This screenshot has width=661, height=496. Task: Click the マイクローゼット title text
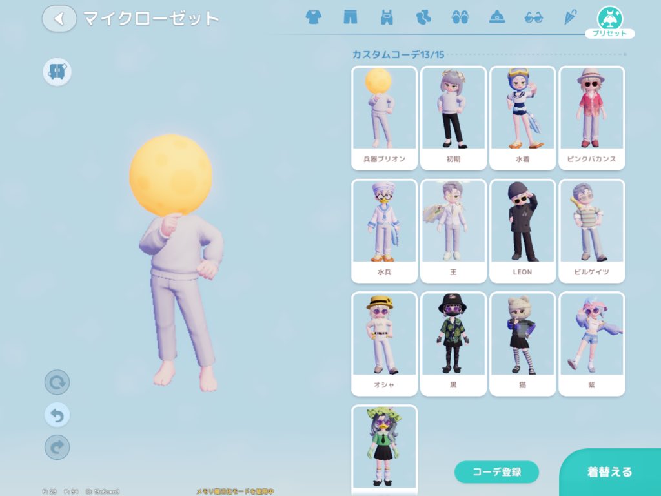[151, 19]
